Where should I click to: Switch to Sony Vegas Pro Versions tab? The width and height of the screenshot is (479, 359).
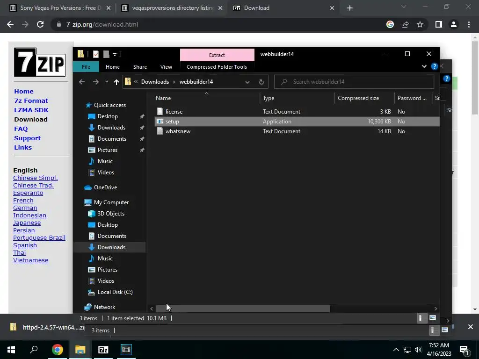point(59,8)
